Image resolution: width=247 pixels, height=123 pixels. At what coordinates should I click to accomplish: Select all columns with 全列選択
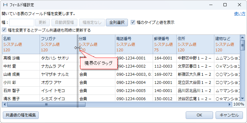pyautogui.click(x=117, y=23)
